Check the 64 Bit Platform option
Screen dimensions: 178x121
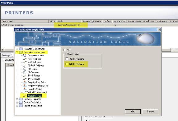[x=67, y=64]
